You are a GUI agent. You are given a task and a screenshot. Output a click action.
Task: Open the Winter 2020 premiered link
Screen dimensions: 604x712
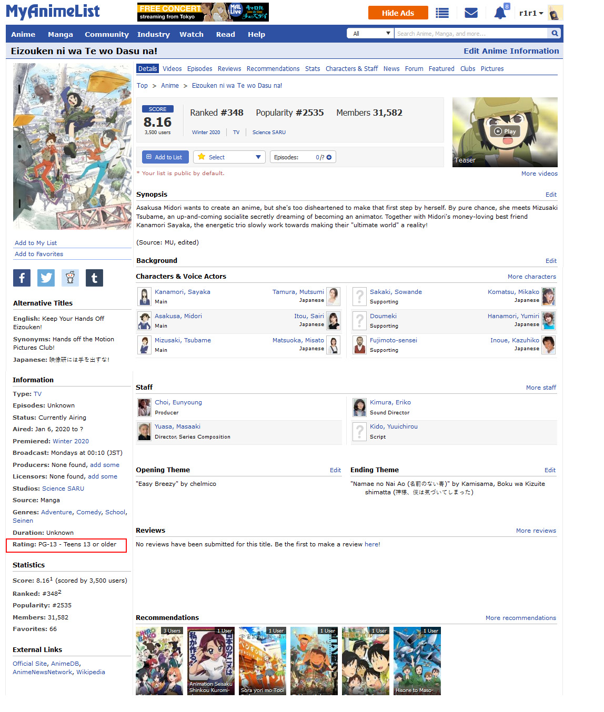coord(71,441)
